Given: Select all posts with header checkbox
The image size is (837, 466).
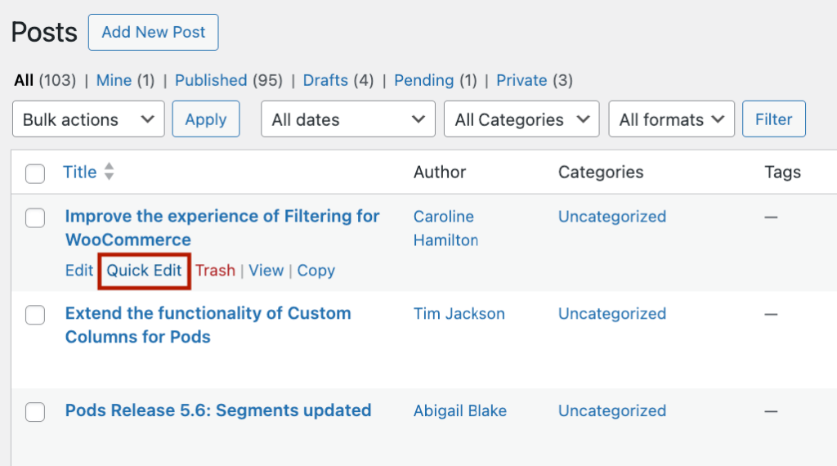Looking at the screenshot, I should click(x=35, y=173).
